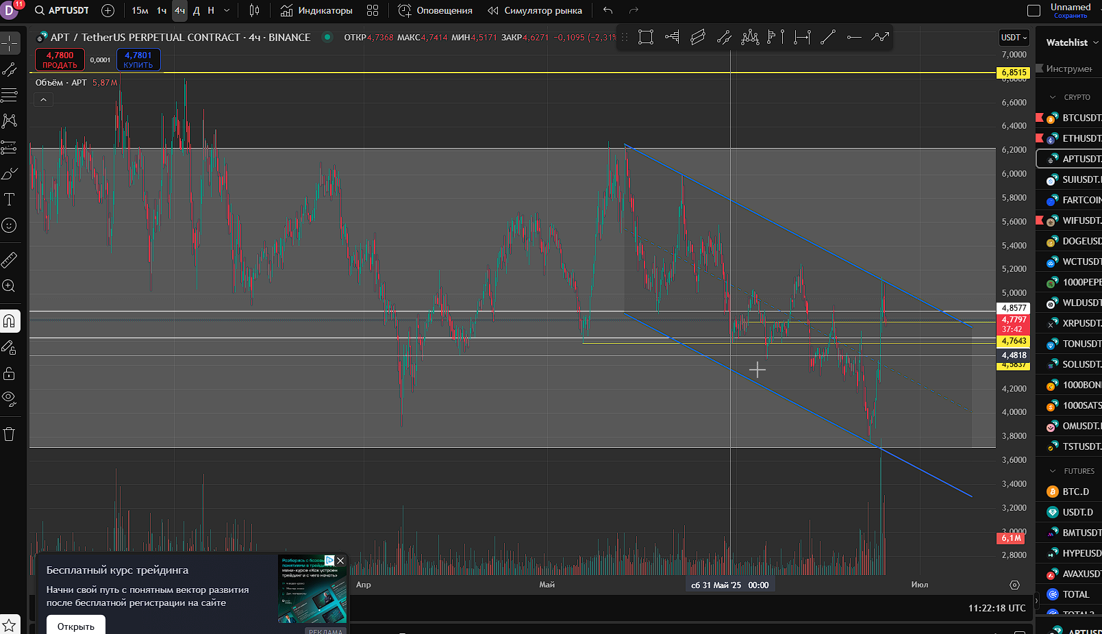Select the ruler measure tool
The image size is (1102, 634).
click(10, 259)
